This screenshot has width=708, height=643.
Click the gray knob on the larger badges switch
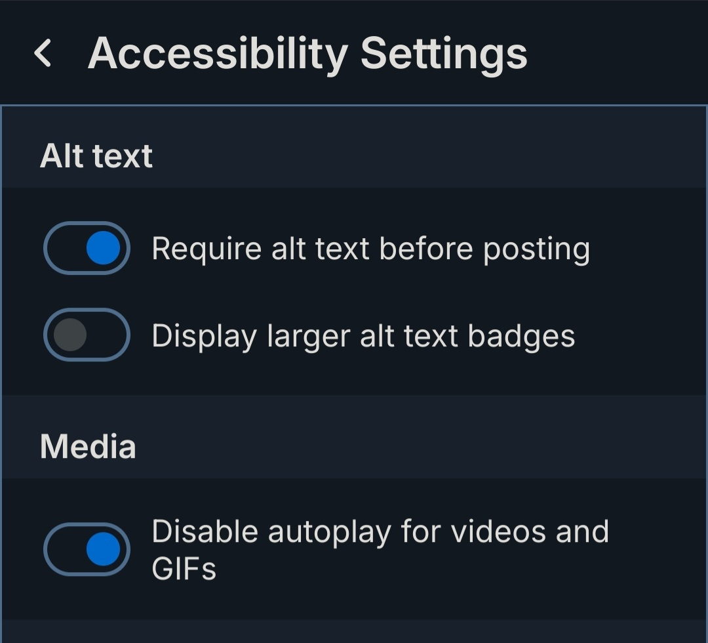point(70,335)
